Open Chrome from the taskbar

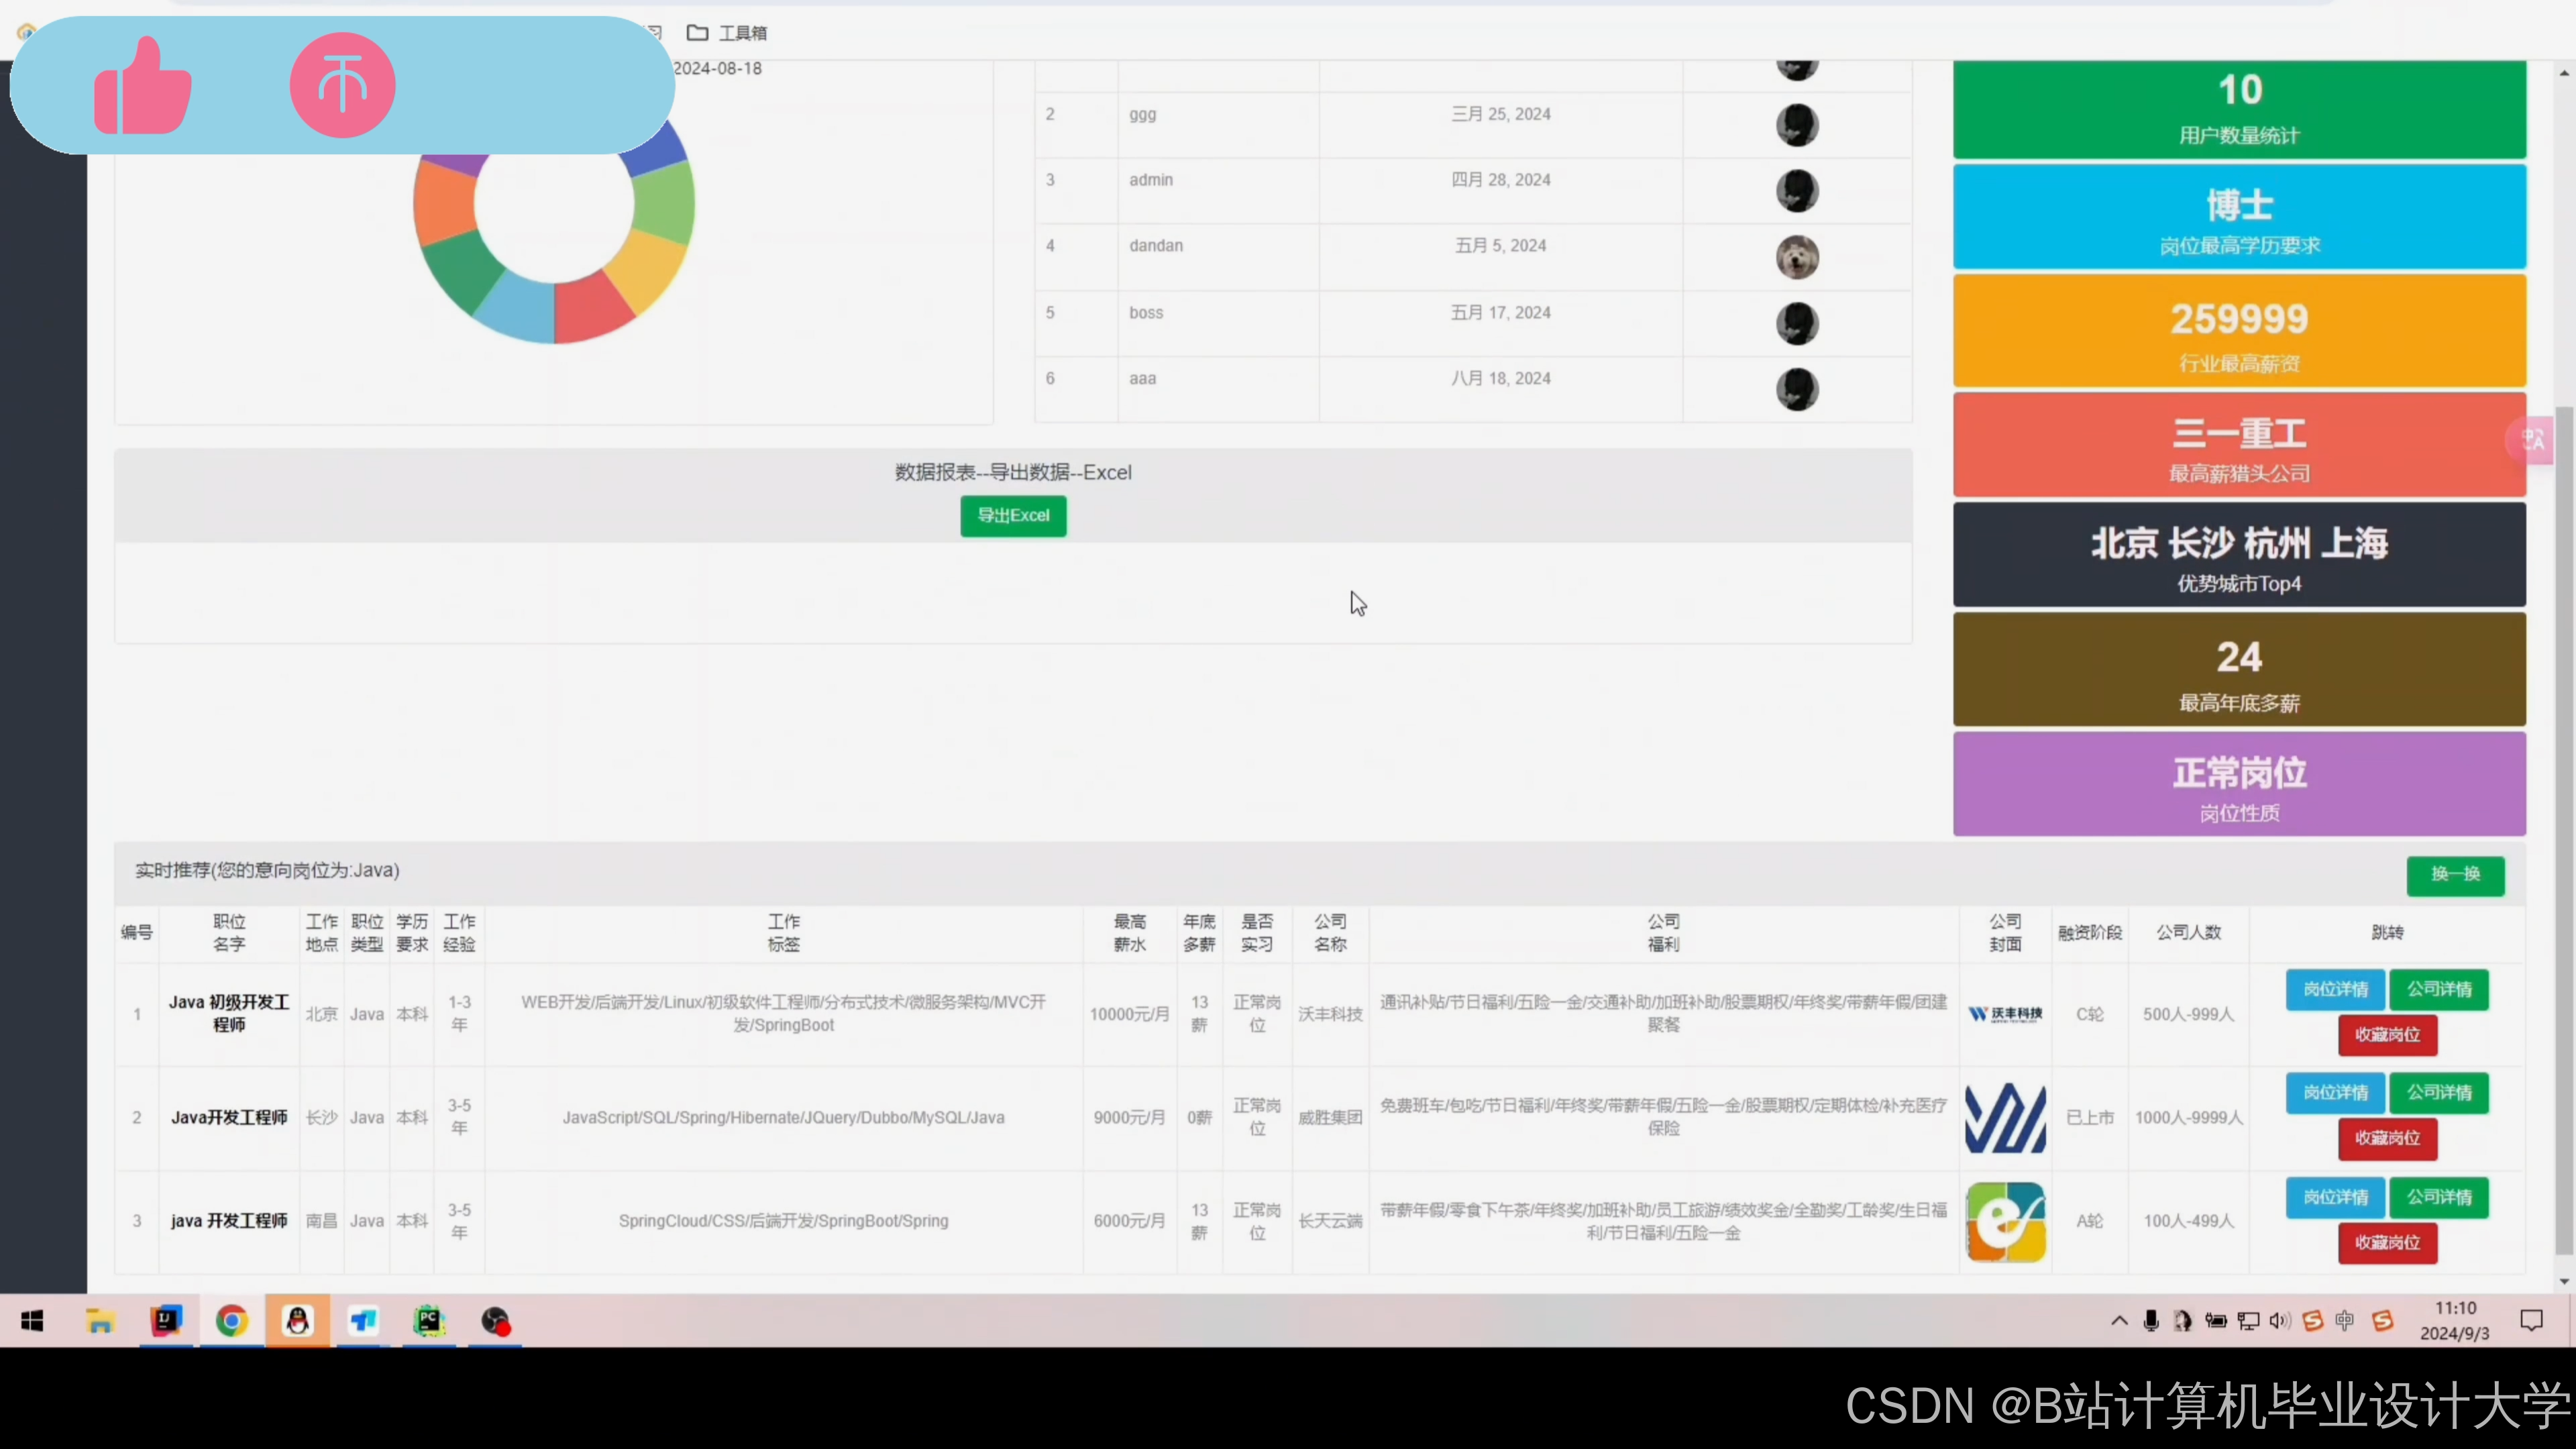231,1321
